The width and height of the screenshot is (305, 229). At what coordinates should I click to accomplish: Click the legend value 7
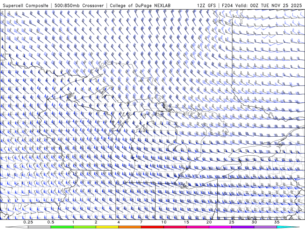(141, 222)
